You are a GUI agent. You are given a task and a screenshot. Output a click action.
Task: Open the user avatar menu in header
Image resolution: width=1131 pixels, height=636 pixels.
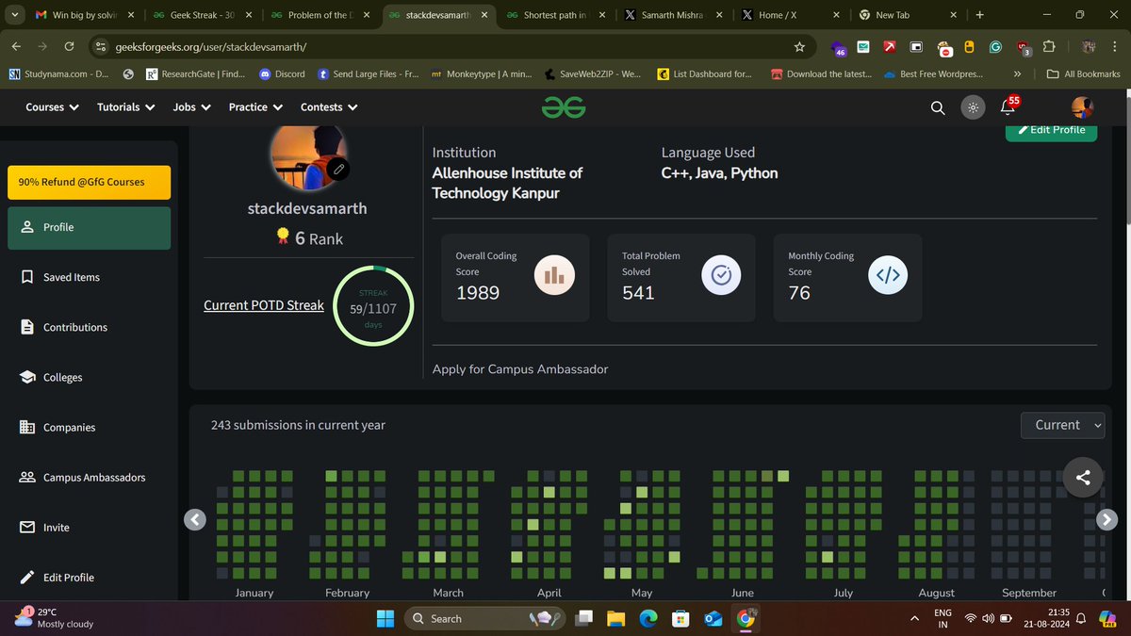(1083, 107)
